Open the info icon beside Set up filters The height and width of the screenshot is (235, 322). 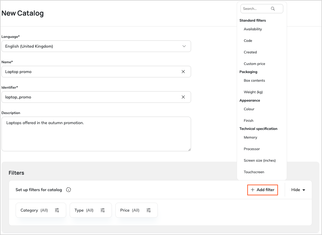[69, 190]
